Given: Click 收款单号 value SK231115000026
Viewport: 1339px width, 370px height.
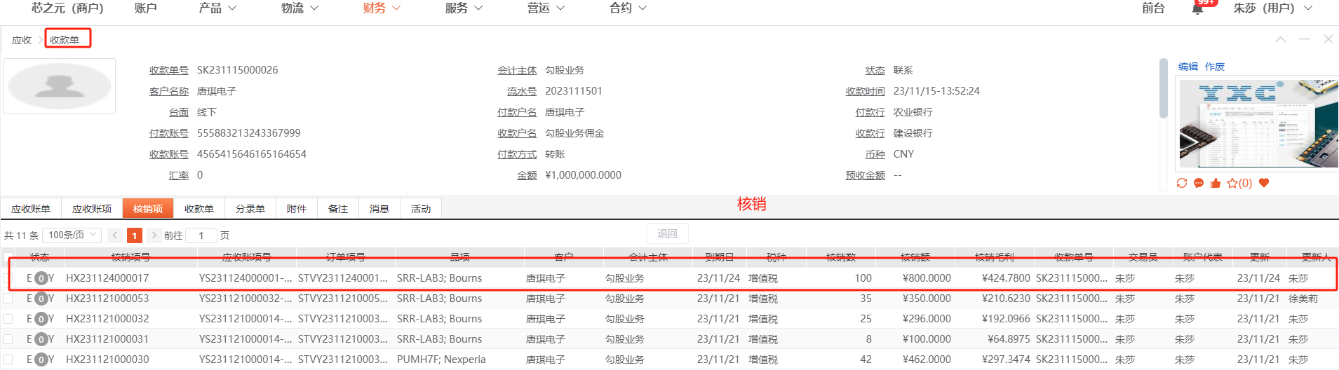Looking at the screenshot, I should (237, 70).
